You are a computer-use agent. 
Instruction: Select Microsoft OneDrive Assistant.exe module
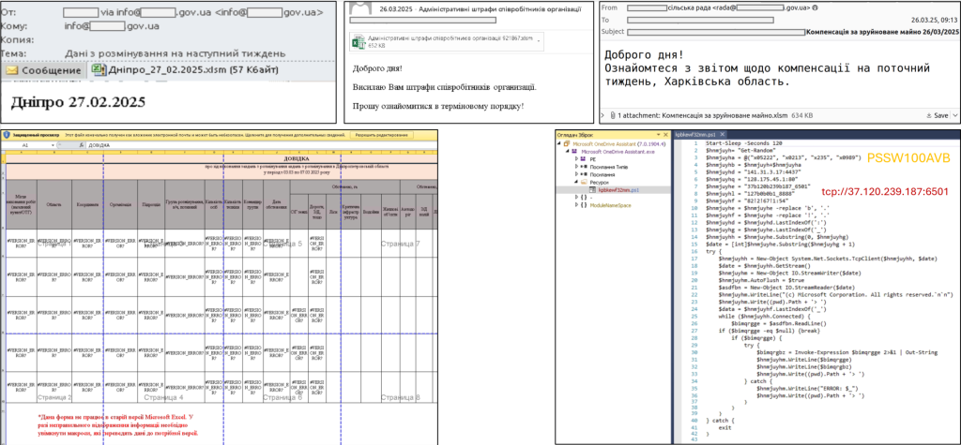(x=618, y=152)
